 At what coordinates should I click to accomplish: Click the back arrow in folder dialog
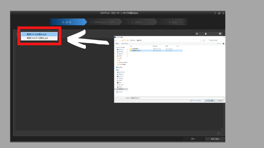point(116,40)
